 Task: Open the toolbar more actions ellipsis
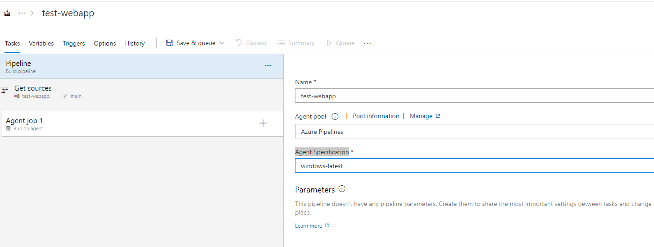368,43
